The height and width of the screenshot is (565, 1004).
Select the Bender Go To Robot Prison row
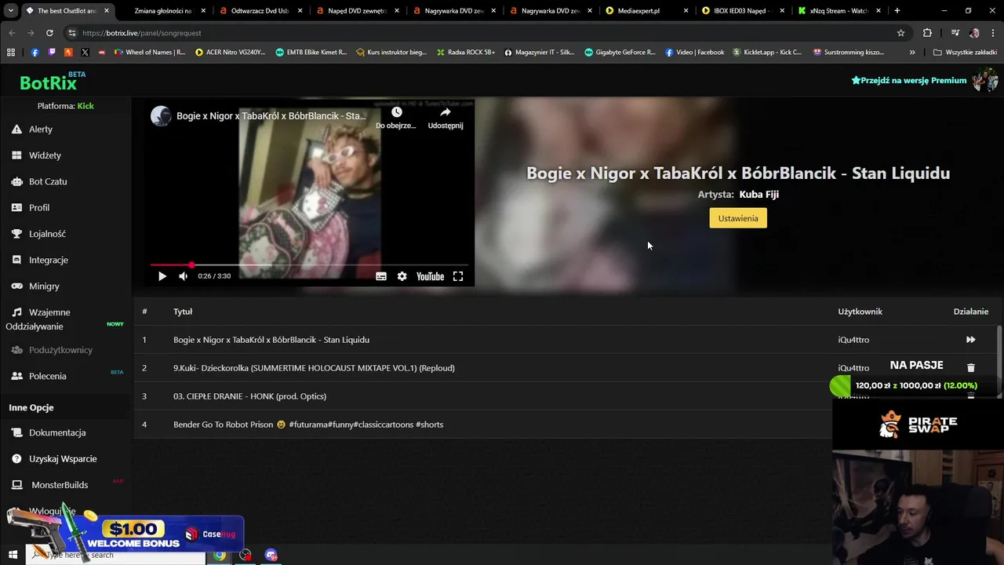click(x=308, y=425)
